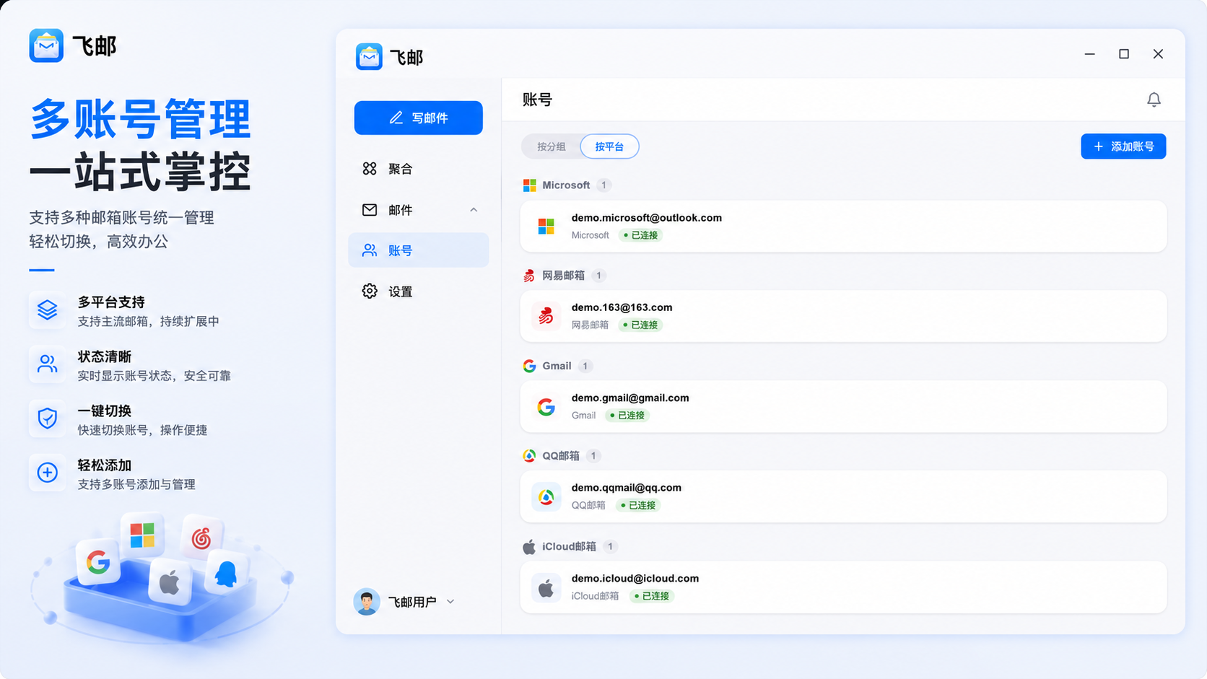Viewport: 1207px width, 679px height.
Task: Collapse the 邮件 section chevron
Action: click(x=474, y=210)
